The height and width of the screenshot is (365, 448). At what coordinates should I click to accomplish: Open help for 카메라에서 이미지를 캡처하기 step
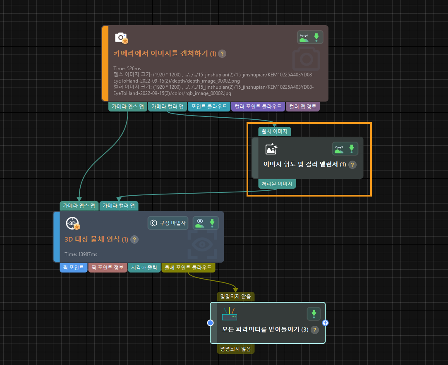click(222, 54)
